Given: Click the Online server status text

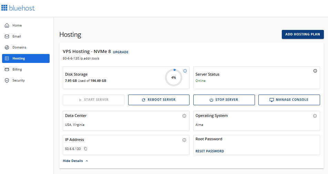Looking at the screenshot, I should [201, 80].
